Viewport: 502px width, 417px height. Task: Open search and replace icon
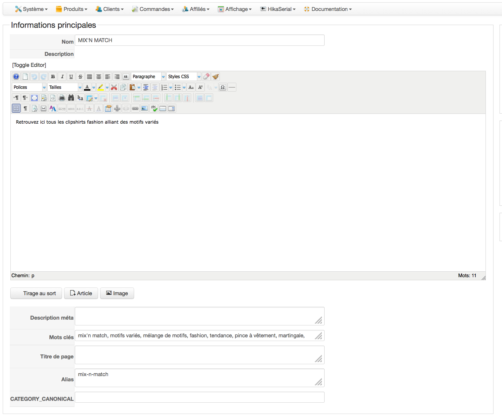[x=80, y=98]
